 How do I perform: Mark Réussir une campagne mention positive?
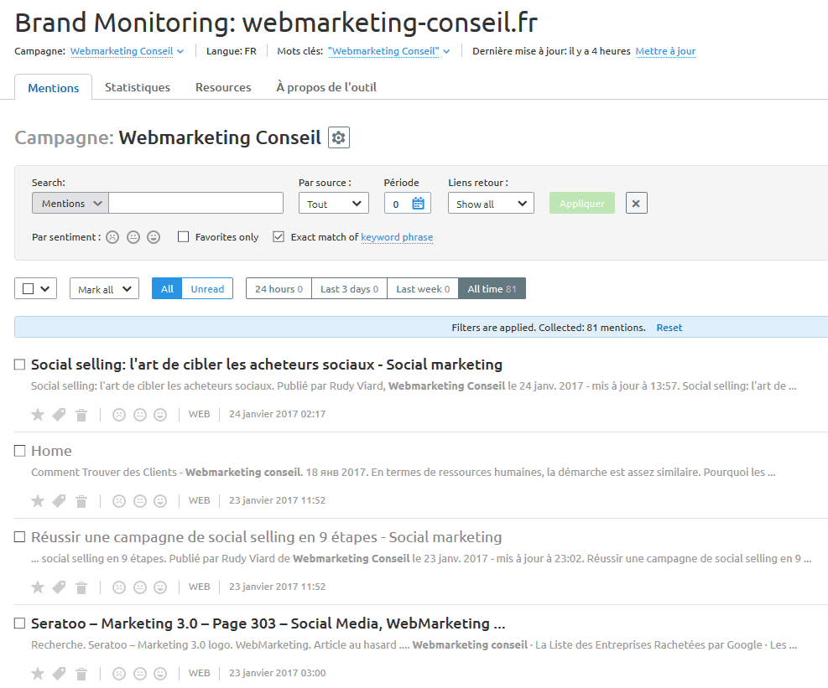160,587
